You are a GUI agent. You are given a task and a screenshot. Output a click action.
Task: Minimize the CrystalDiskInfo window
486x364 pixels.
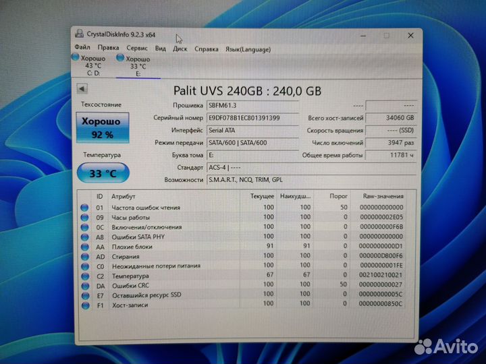pos(363,36)
